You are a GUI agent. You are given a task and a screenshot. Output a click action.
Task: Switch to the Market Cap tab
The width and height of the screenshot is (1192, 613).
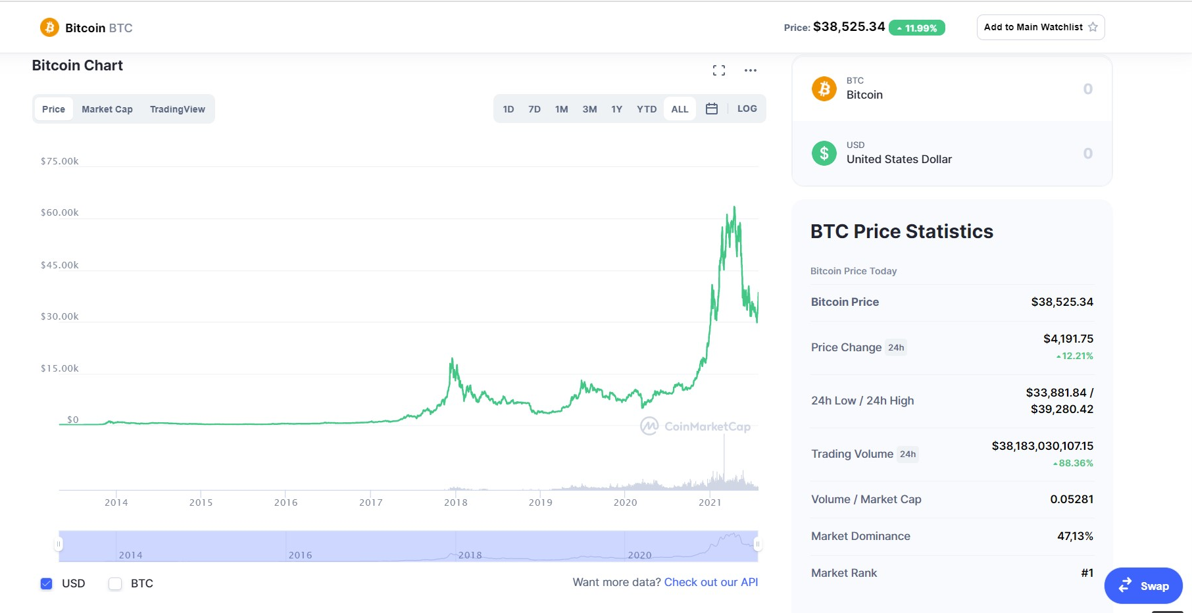tap(107, 109)
